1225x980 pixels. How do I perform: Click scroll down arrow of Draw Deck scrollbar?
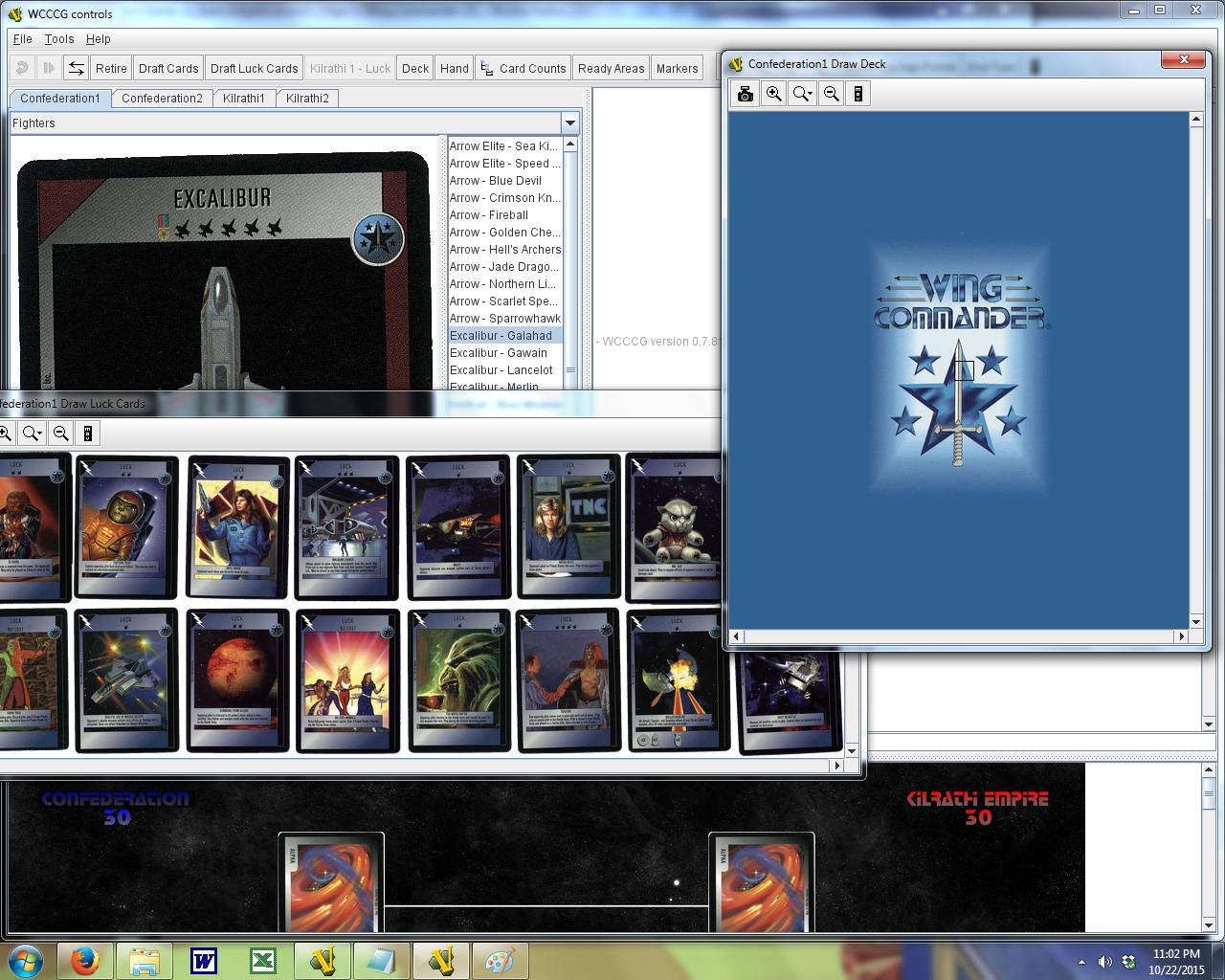[1196, 621]
